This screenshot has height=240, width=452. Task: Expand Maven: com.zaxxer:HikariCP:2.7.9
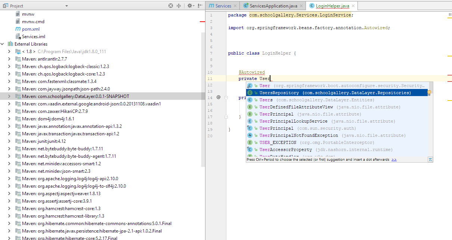click(9, 111)
